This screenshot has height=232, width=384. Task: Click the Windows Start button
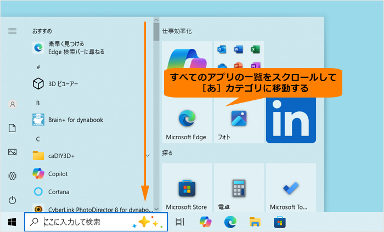coord(12,222)
